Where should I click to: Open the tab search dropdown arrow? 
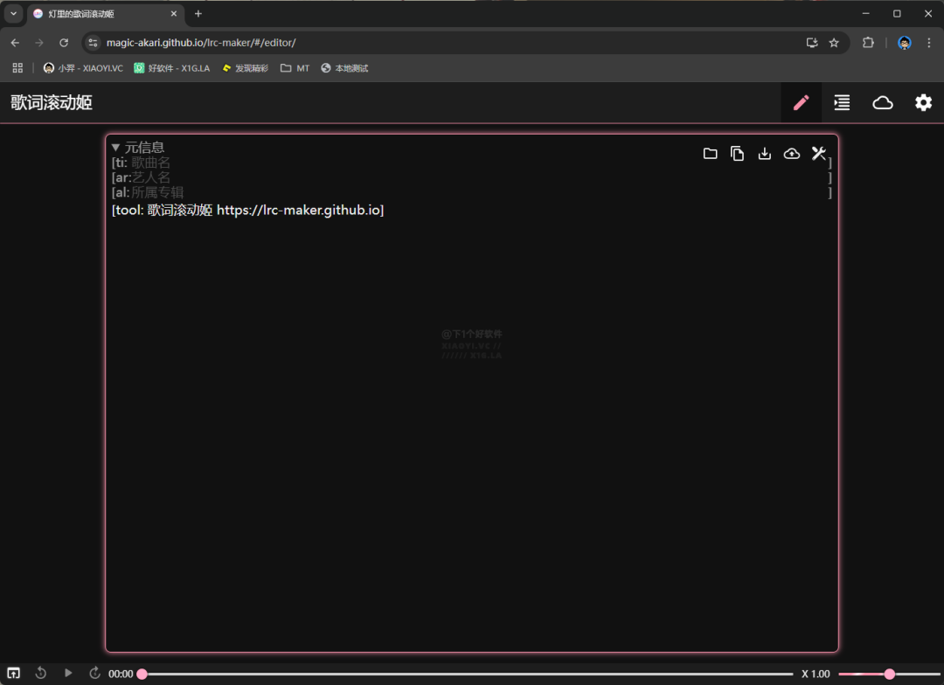[13, 13]
